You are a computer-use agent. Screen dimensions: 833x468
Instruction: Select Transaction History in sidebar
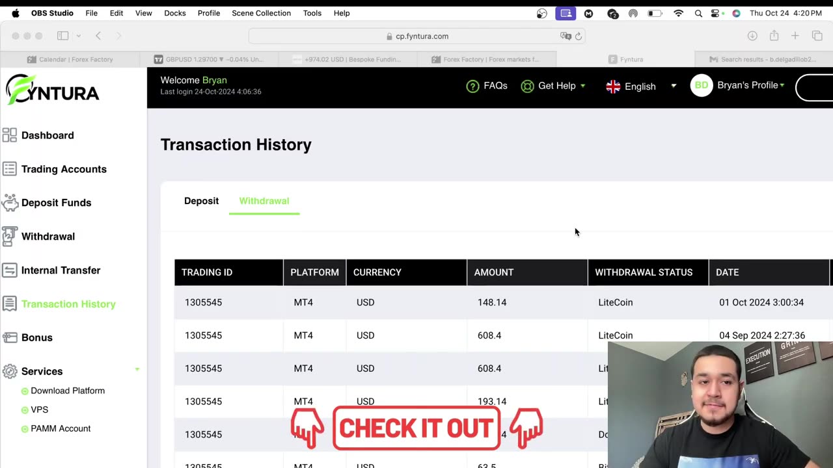tap(59, 304)
